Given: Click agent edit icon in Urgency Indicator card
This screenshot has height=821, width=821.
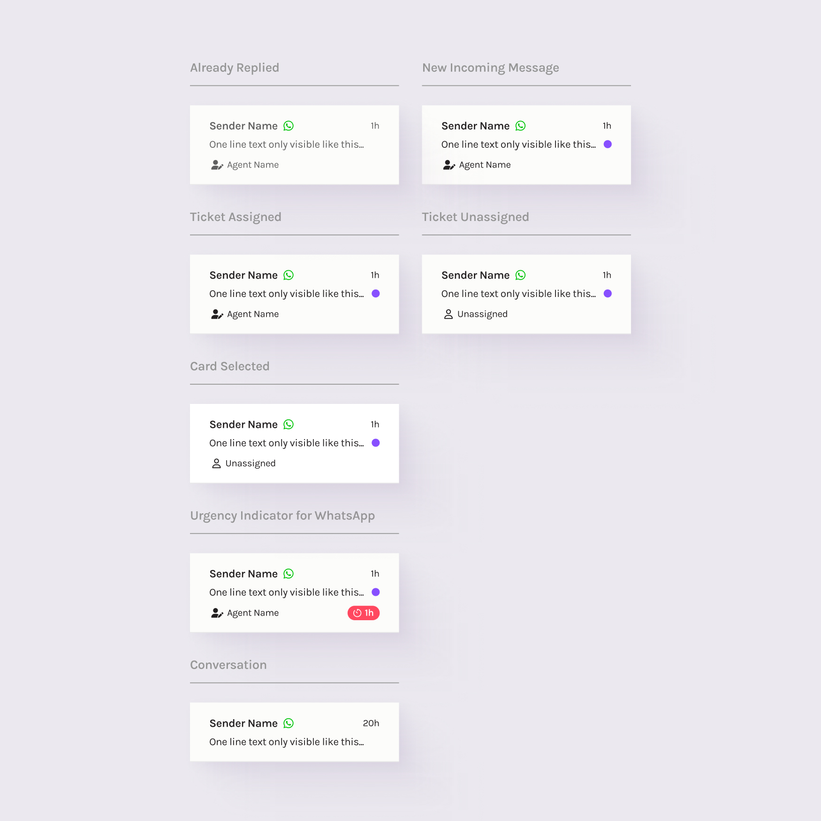Looking at the screenshot, I should tap(217, 613).
